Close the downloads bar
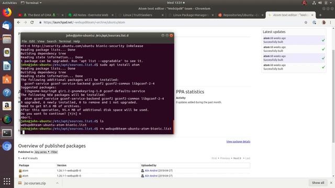The image size is (335, 188). [331, 183]
